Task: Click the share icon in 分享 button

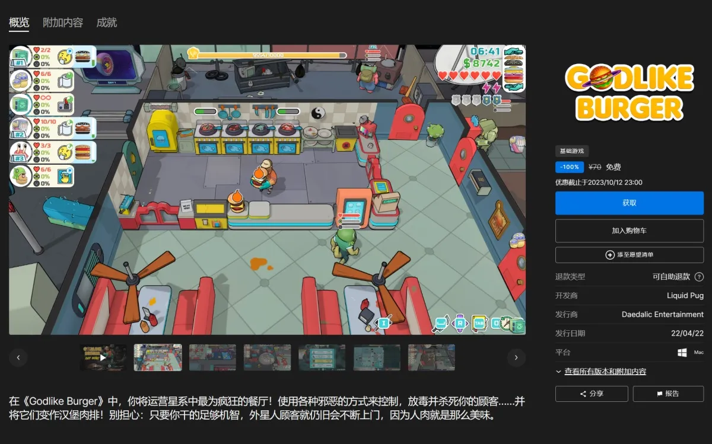Action: [x=583, y=394]
